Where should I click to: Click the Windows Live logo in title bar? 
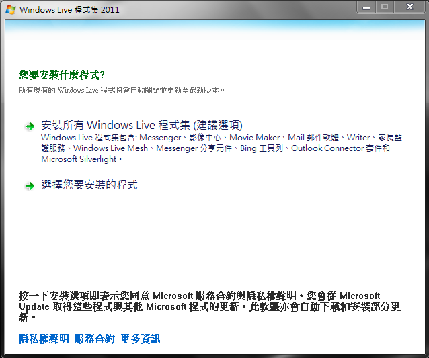coord(11,10)
